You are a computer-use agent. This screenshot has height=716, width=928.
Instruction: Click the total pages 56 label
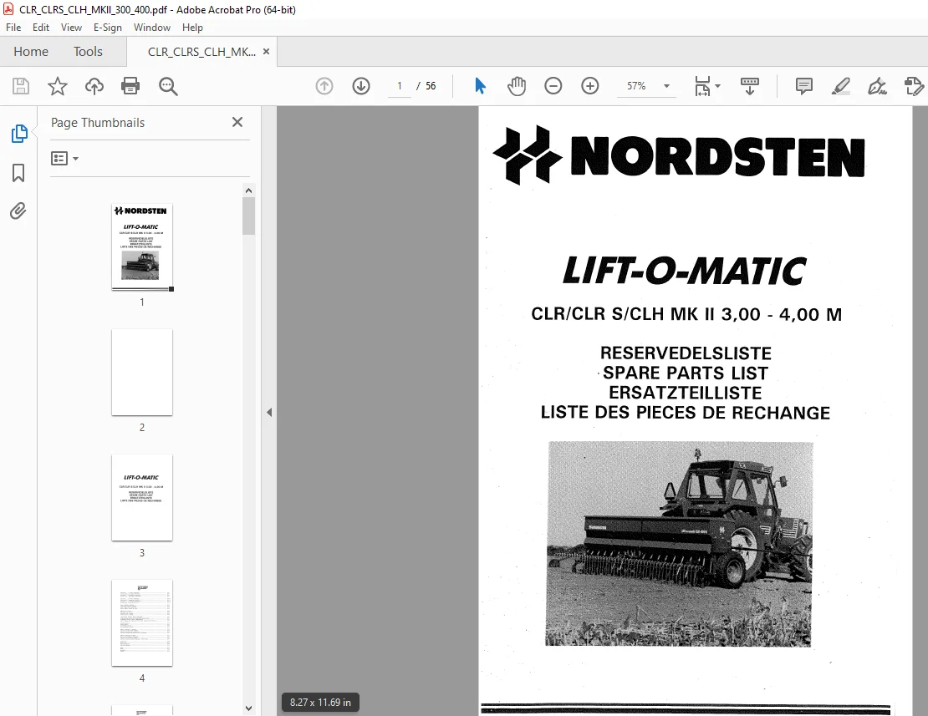click(x=431, y=86)
